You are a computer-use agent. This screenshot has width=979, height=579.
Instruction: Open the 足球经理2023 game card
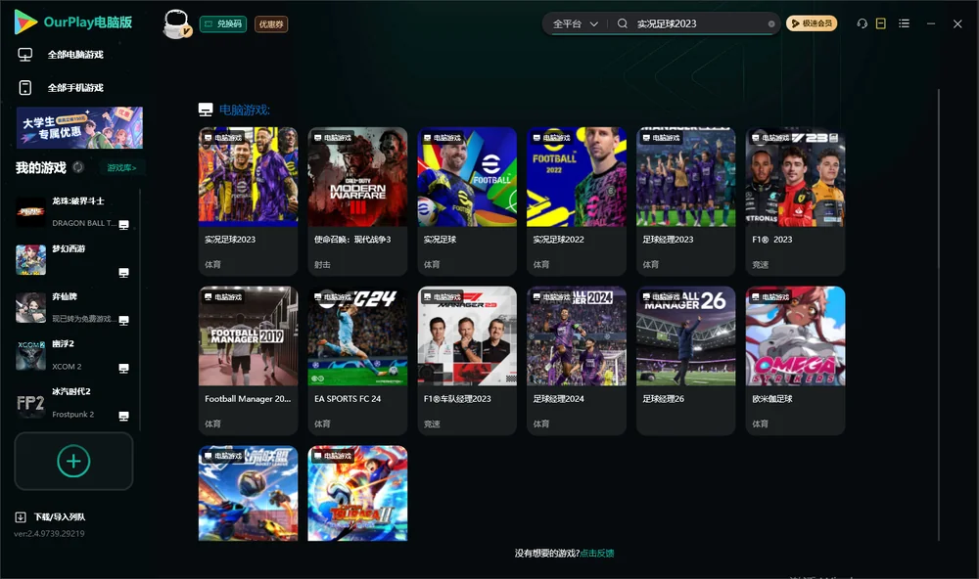[685, 200]
